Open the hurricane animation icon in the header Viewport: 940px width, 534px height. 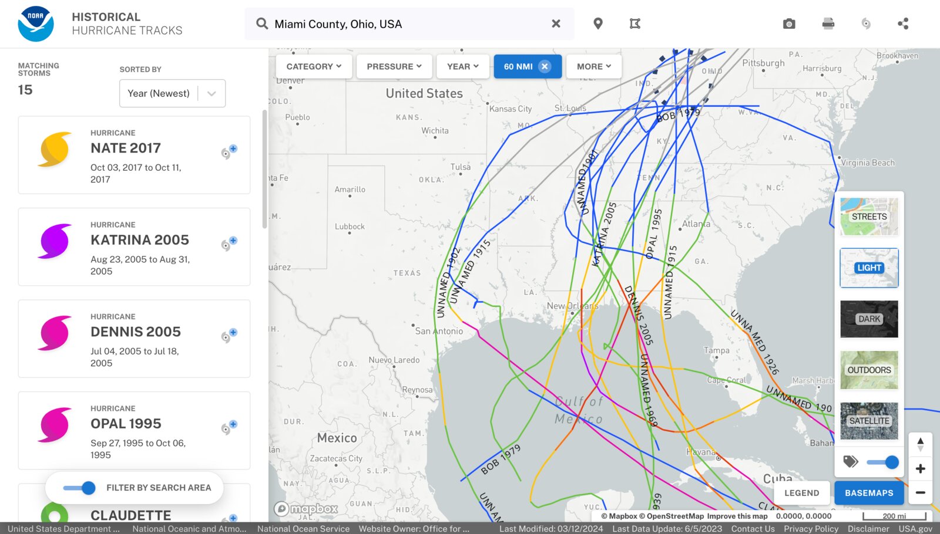pyautogui.click(x=865, y=23)
